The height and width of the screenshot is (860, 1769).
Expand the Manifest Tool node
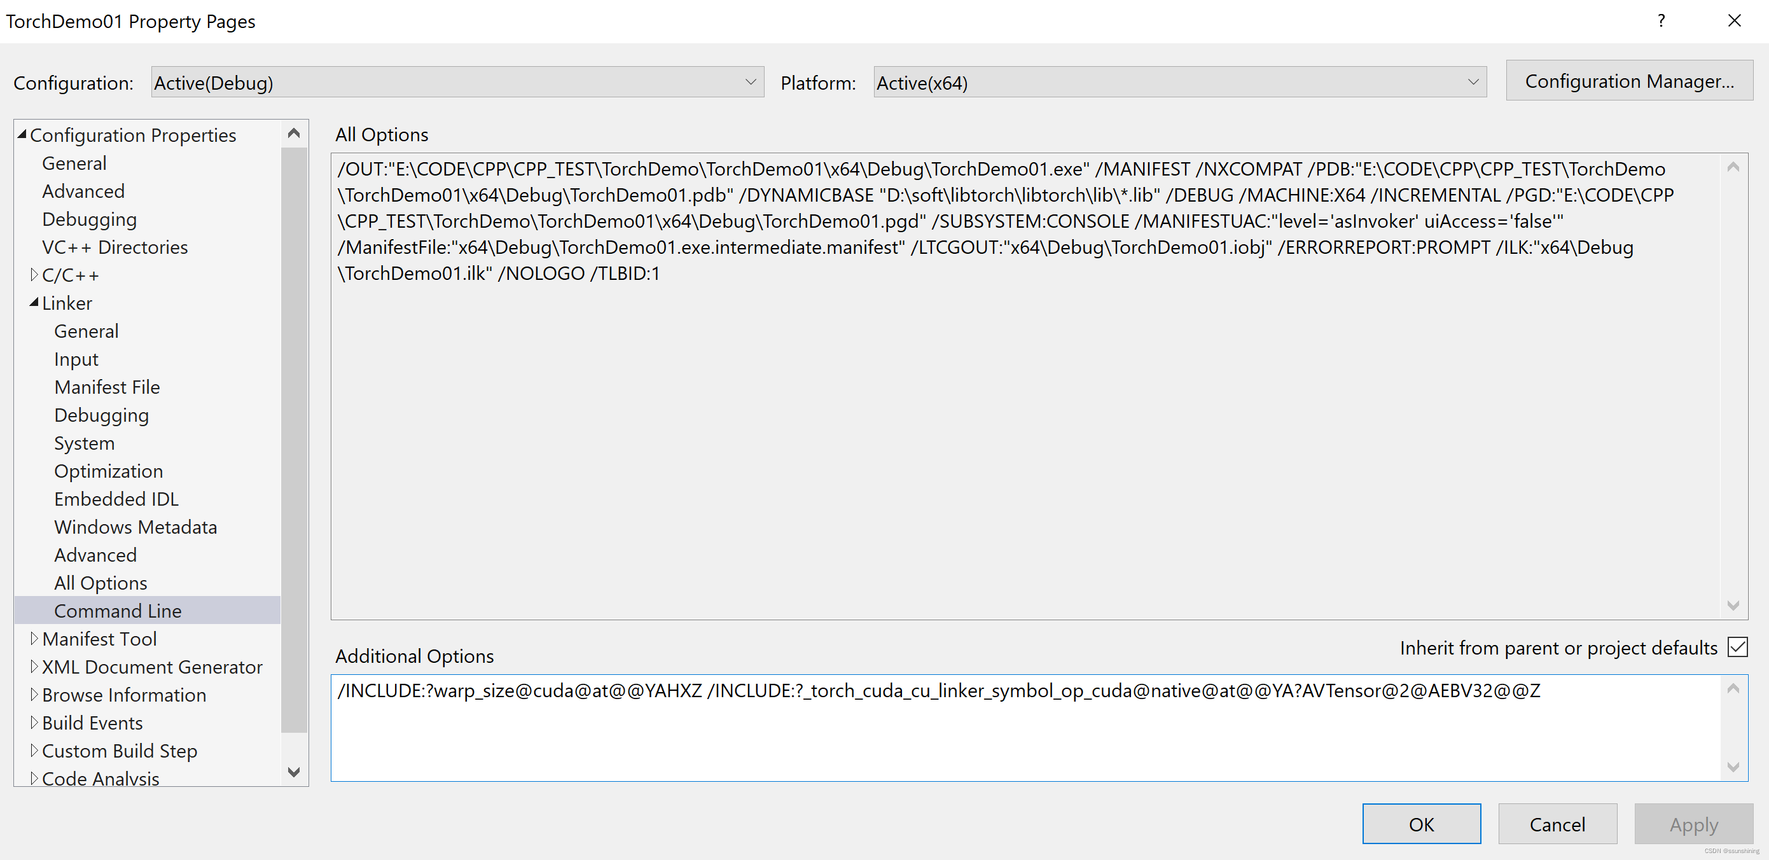(34, 638)
